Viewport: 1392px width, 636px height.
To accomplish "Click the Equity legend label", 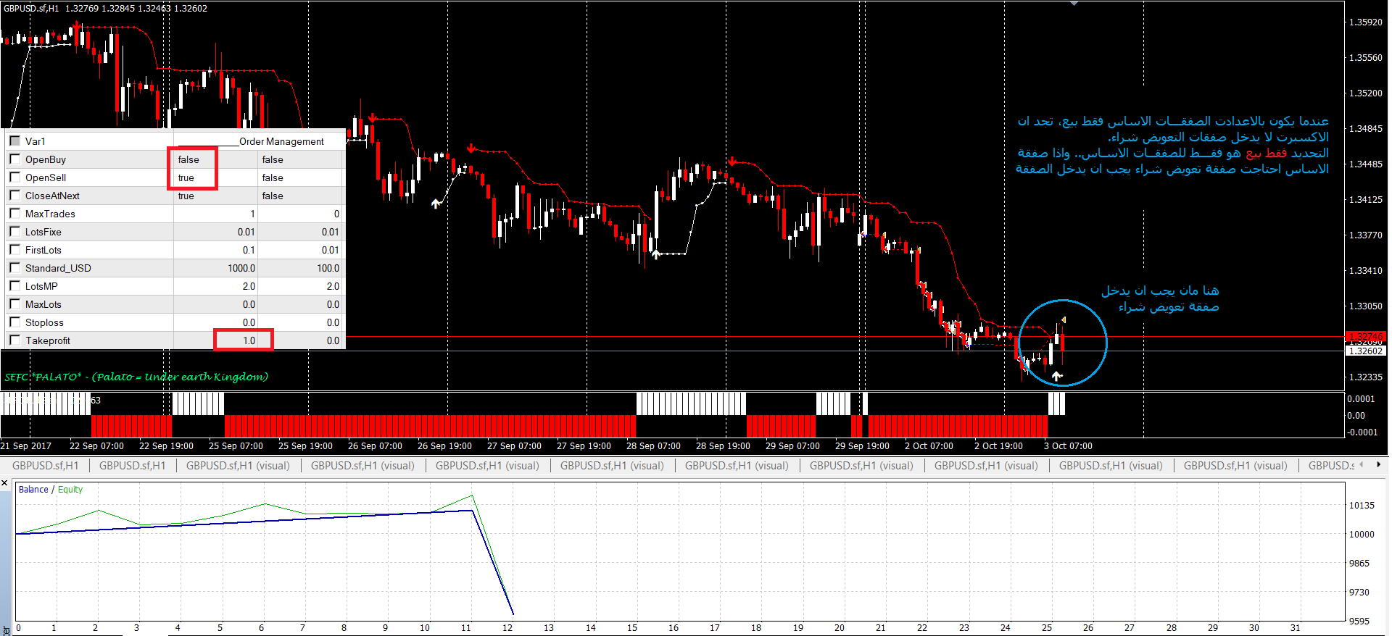I will (x=70, y=490).
